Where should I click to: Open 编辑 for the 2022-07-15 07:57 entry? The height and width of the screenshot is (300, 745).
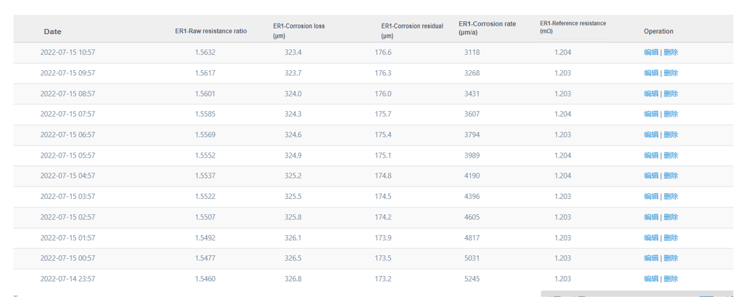651,114
